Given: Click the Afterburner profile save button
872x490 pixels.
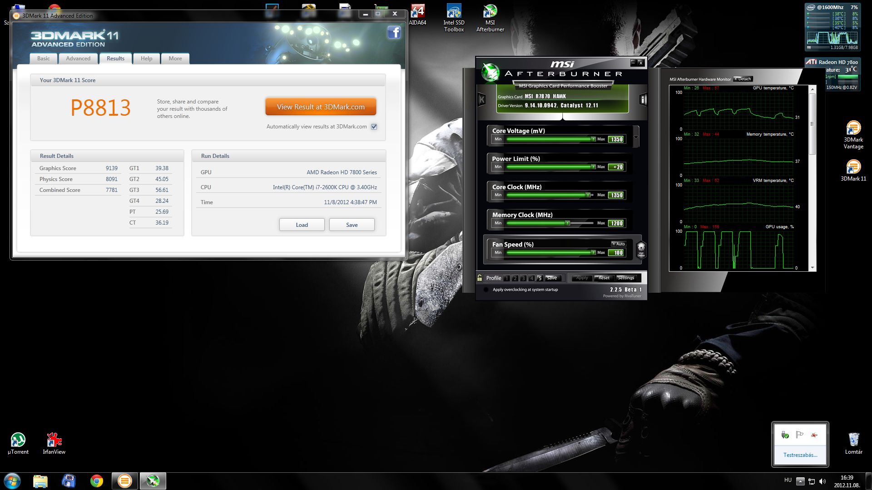Looking at the screenshot, I should pyautogui.click(x=553, y=278).
